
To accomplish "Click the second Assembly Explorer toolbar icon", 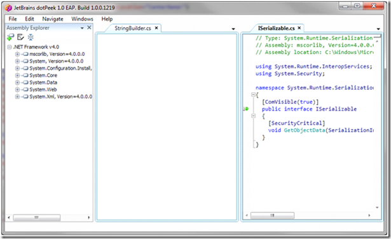I will (20, 37).
